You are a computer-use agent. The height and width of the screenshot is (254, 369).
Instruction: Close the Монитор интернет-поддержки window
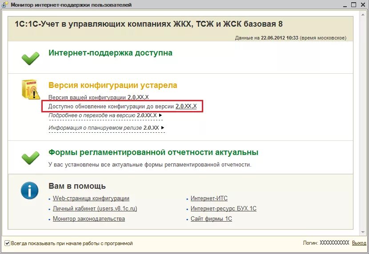coord(363,4)
